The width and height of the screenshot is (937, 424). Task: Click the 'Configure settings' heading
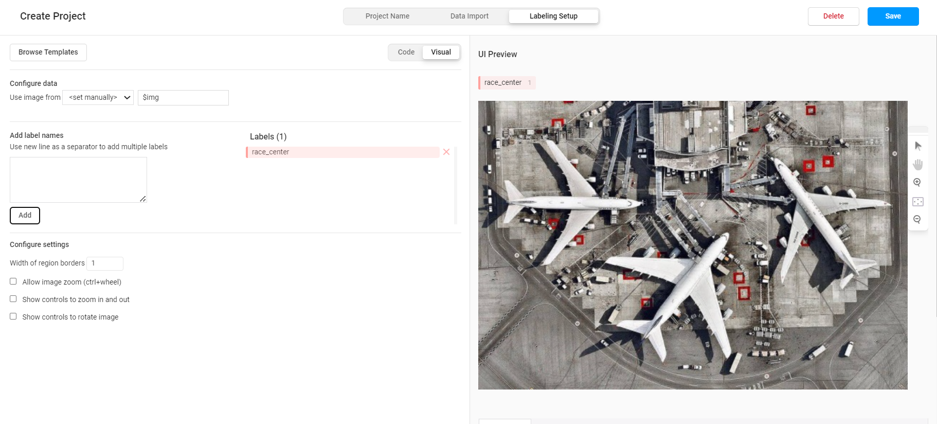coord(39,244)
